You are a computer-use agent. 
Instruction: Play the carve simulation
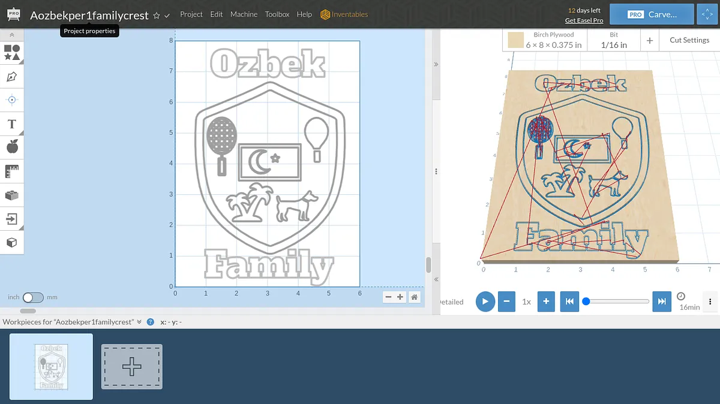(485, 302)
